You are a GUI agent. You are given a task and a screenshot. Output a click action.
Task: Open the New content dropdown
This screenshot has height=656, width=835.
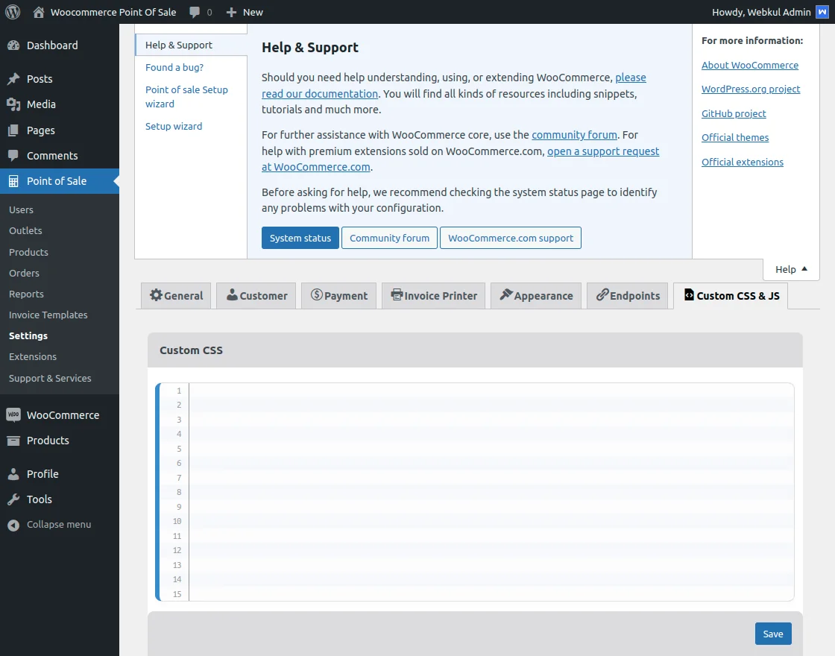pyautogui.click(x=245, y=12)
